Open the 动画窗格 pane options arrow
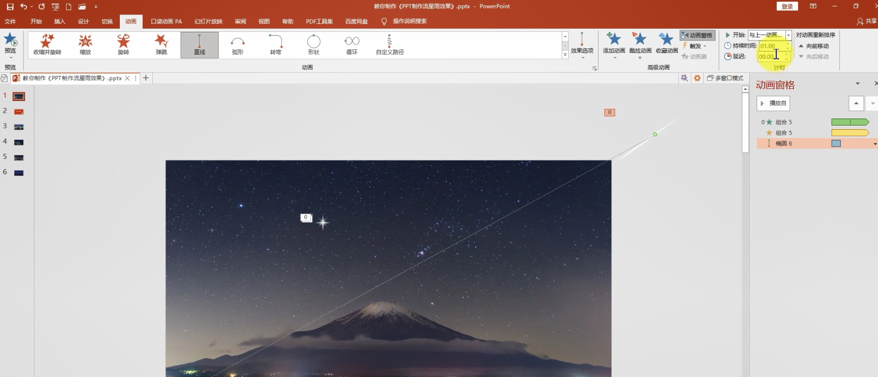 point(857,84)
